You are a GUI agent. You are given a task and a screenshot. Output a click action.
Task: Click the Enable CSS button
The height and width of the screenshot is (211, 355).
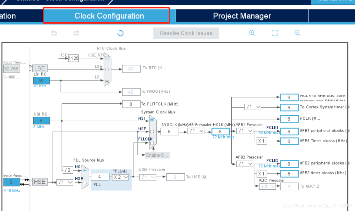pos(157,155)
